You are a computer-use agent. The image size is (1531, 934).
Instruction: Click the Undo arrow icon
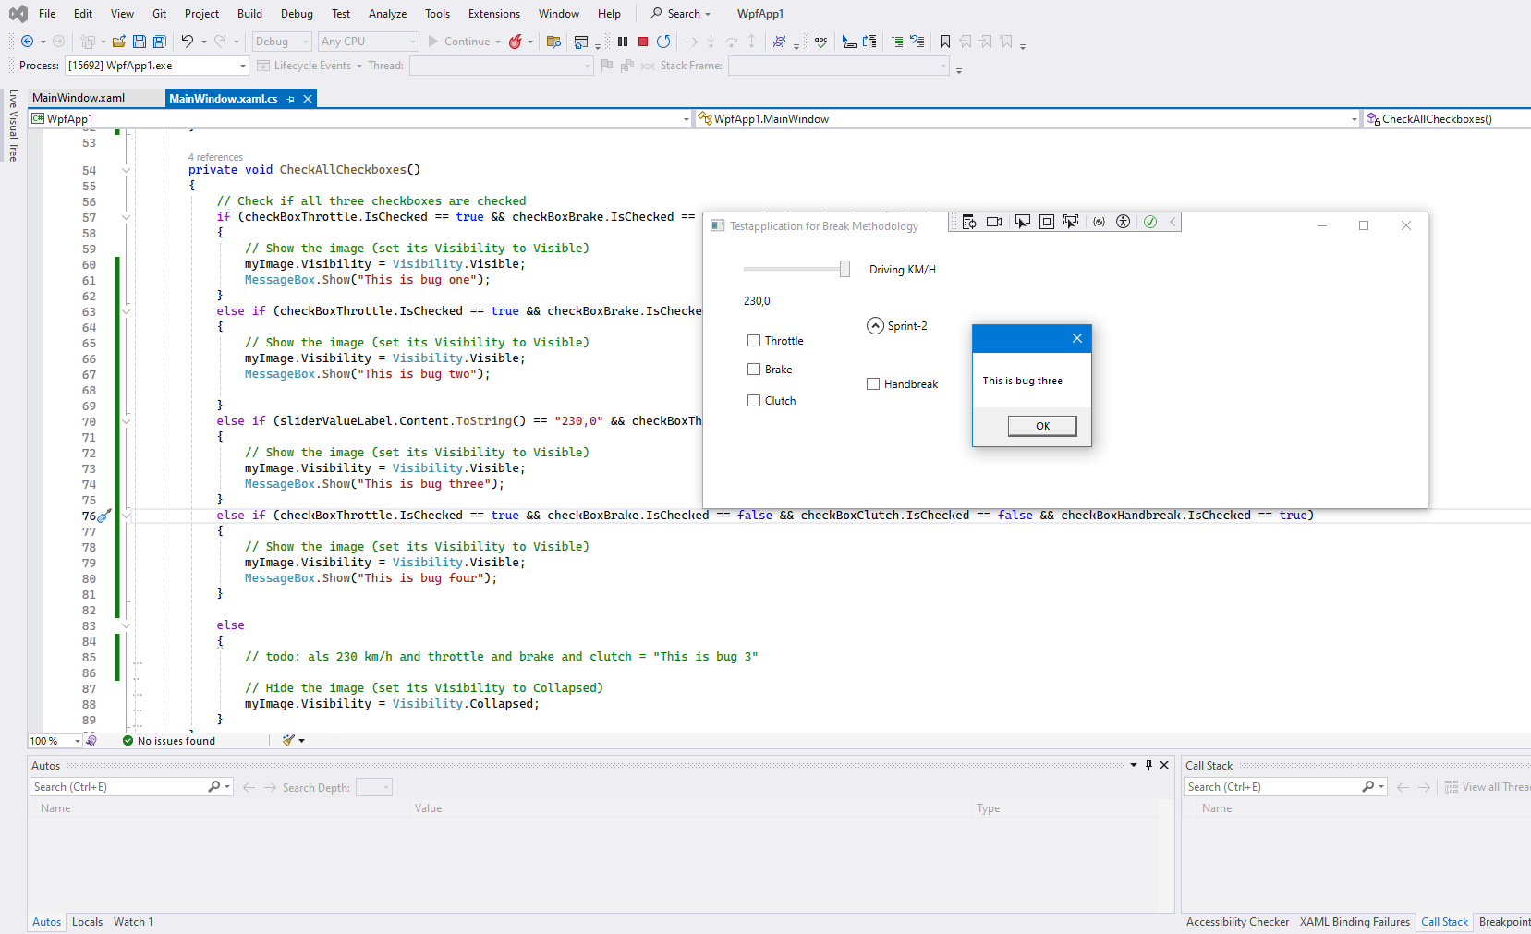(188, 42)
